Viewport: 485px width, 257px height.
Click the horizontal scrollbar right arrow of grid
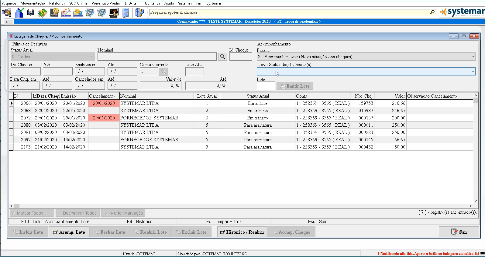pos(471,206)
